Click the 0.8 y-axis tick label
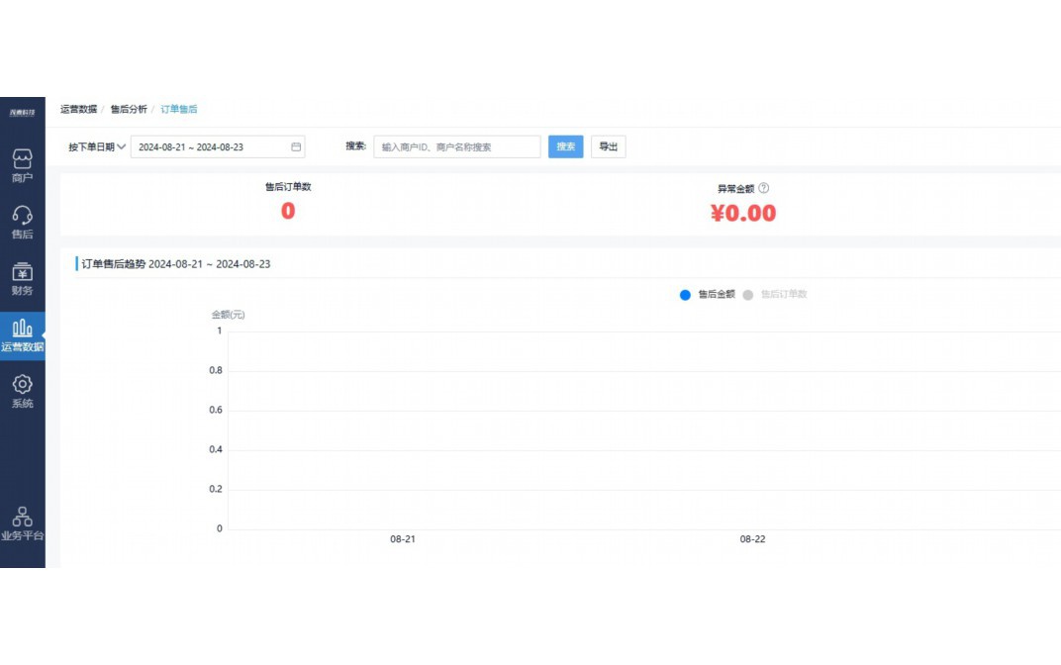 [x=216, y=370]
